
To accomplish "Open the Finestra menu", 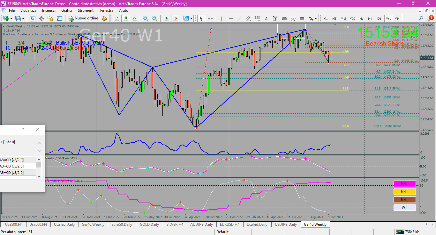I will point(107,11).
